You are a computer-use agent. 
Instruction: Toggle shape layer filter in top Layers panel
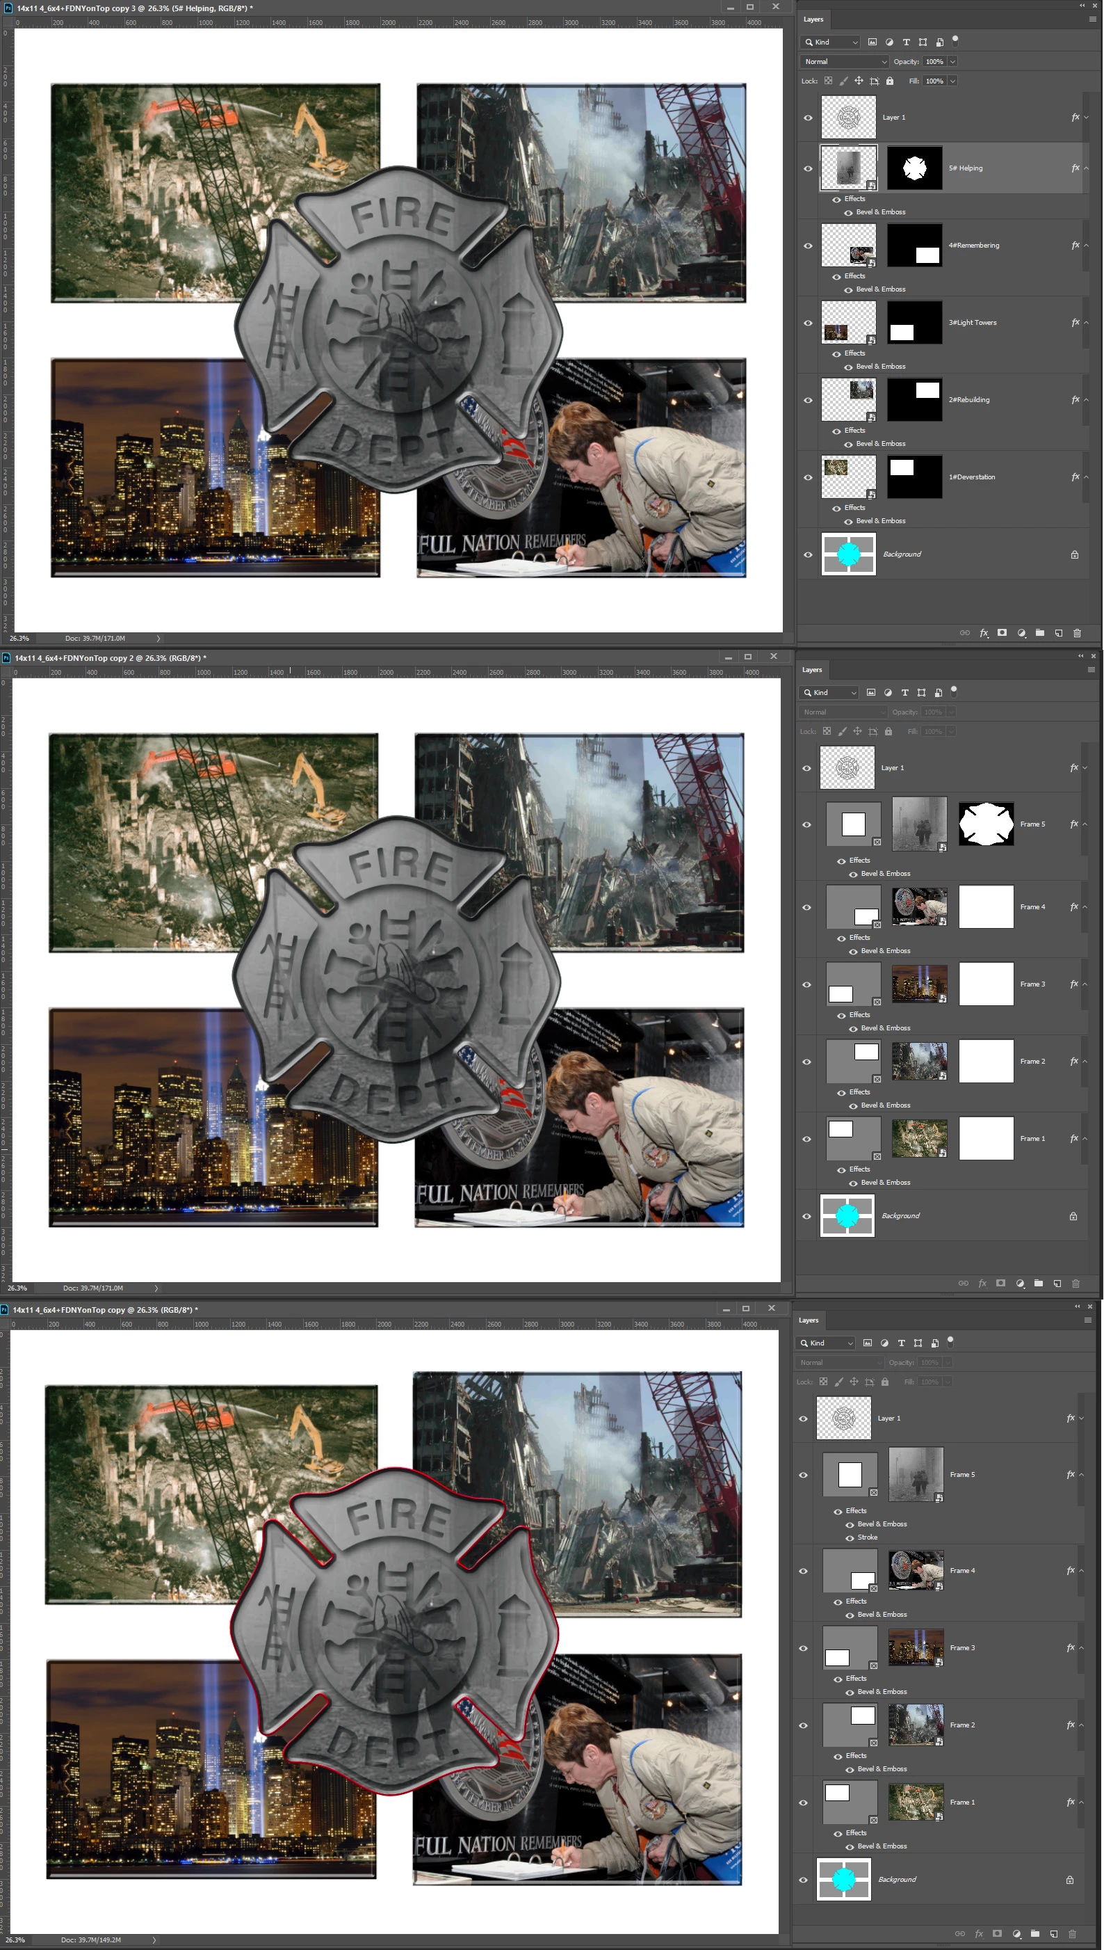[923, 42]
